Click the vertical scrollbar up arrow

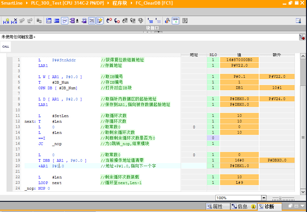(x=303, y=56)
